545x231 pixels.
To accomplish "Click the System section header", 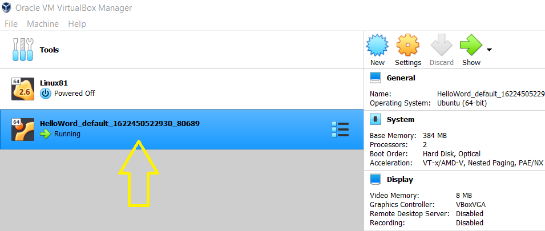I will [401, 120].
